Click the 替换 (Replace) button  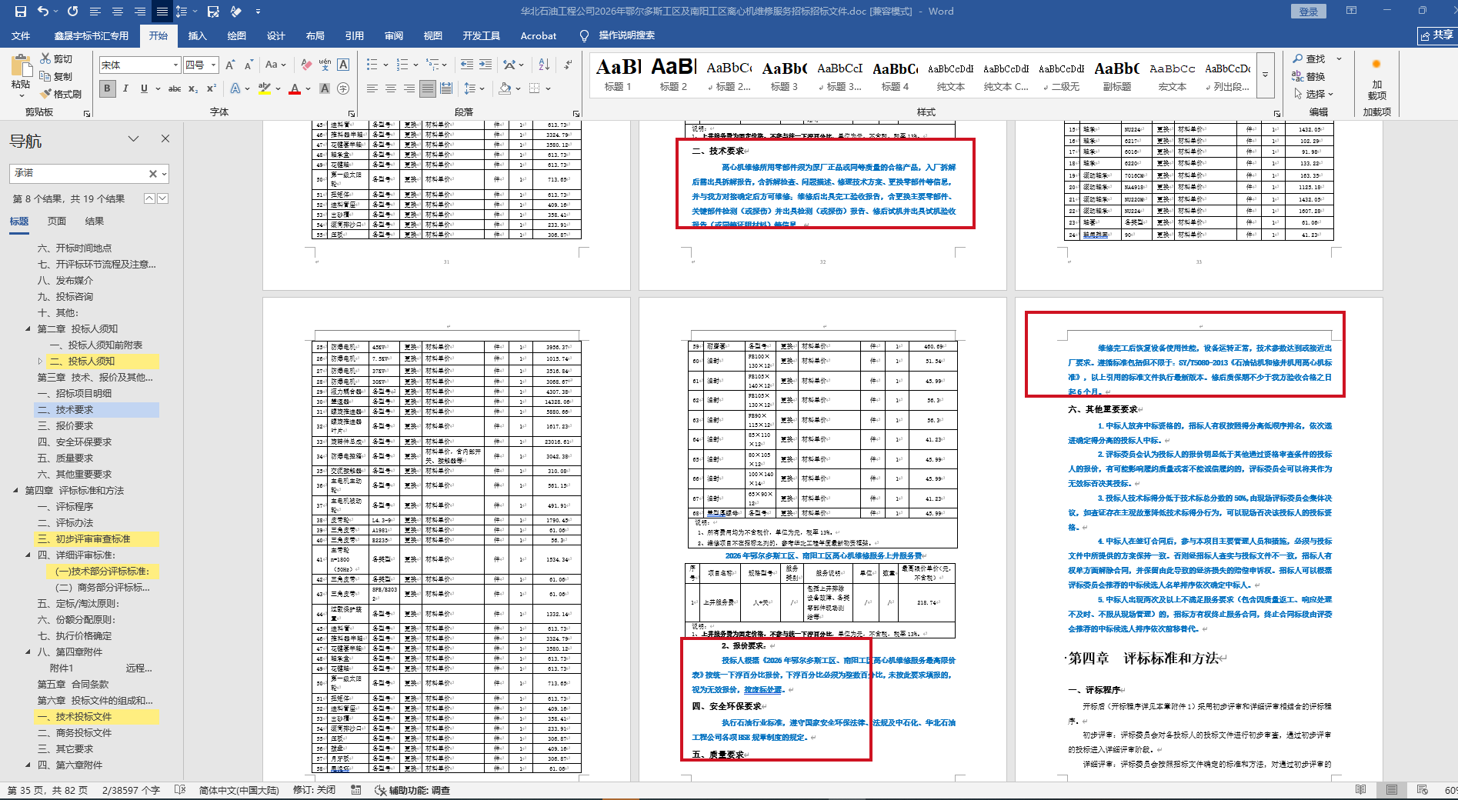1310,76
